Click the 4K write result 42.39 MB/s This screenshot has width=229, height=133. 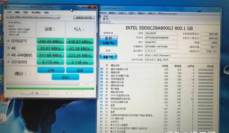tap(80, 49)
